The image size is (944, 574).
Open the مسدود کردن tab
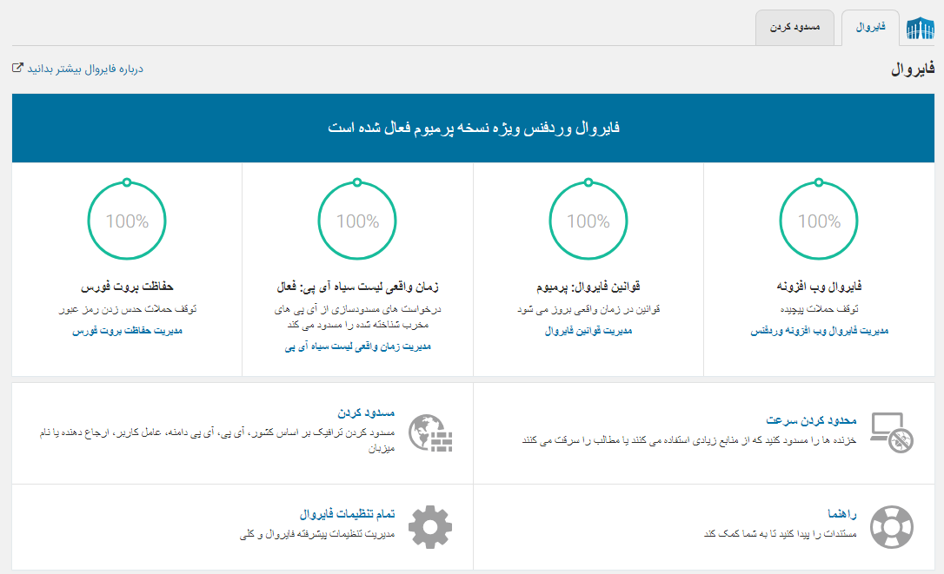794,28
